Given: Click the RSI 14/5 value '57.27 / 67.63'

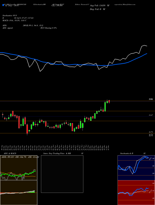Looking at the screenshot, I should pos(27,18).
